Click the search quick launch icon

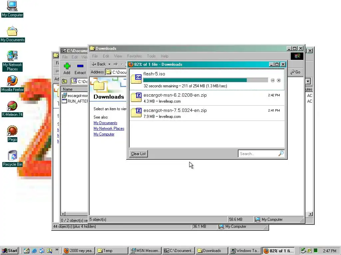tap(49, 251)
